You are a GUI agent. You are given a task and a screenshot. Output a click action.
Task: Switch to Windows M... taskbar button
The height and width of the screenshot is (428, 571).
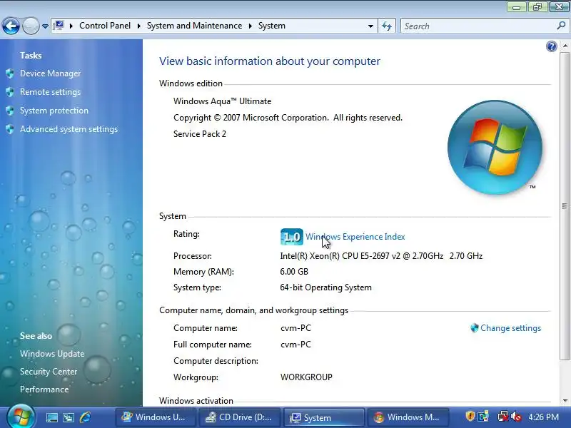click(408, 417)
